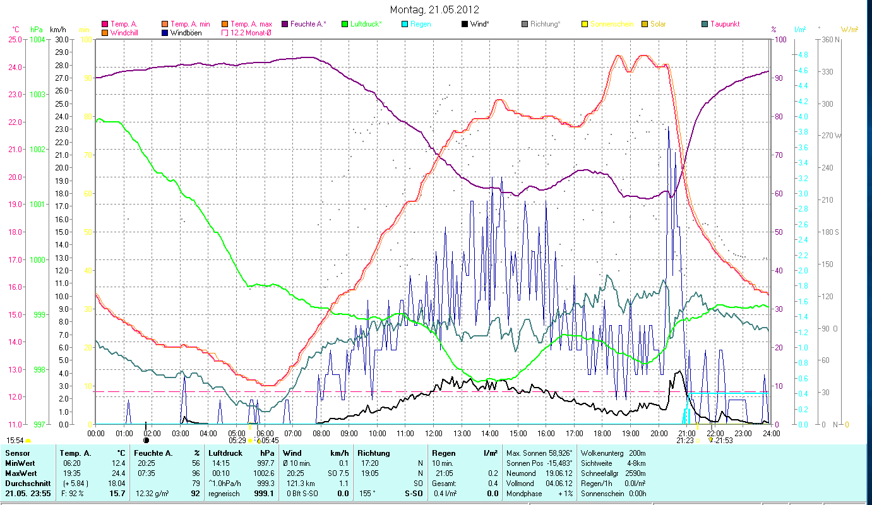Click the 'Windchill' legend label

[x=125, y=33]
